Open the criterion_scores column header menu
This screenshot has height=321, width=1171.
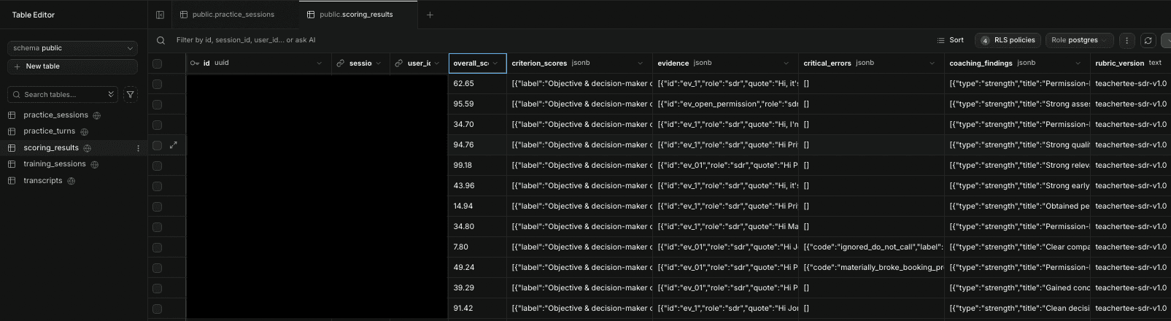coord(640,63)
